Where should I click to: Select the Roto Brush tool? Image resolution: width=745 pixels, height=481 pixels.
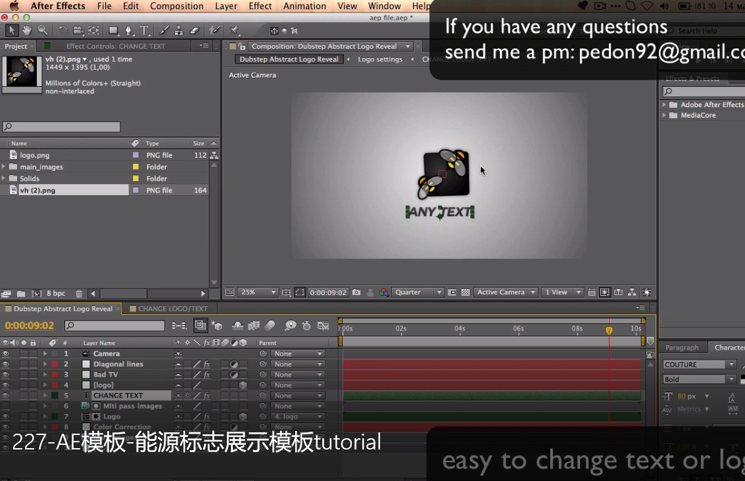tap(215, 30)
